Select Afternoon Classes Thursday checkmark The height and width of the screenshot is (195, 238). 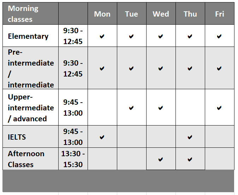(190, 159)
